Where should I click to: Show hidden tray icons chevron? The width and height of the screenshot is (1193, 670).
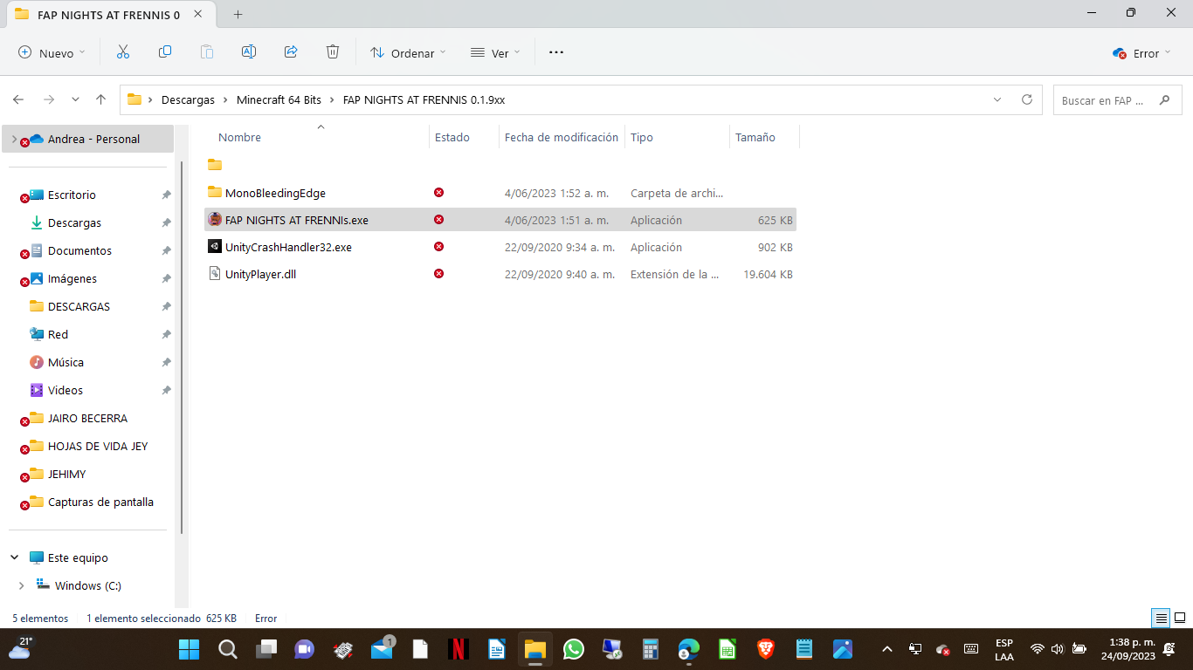click(x=887, y=649)
